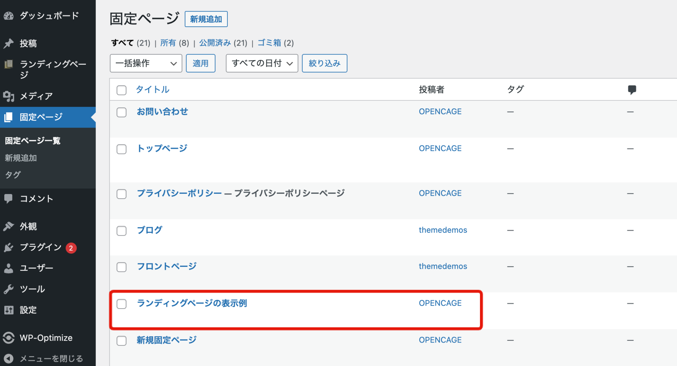Screen dimensions: 677x366
Task: Click the 新規追加 button
Action: tap(206, 19)
